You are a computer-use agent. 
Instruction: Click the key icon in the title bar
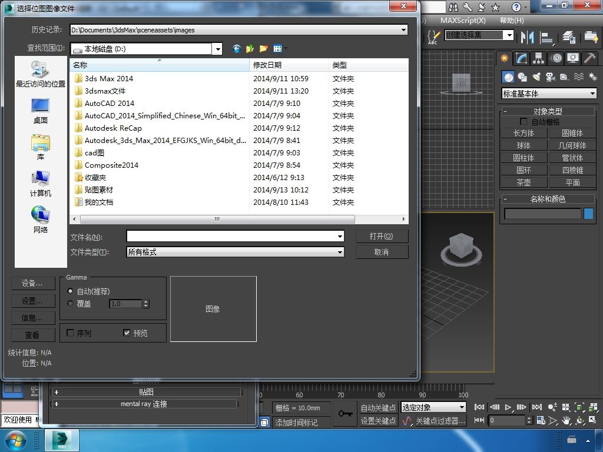coord(467,7)
